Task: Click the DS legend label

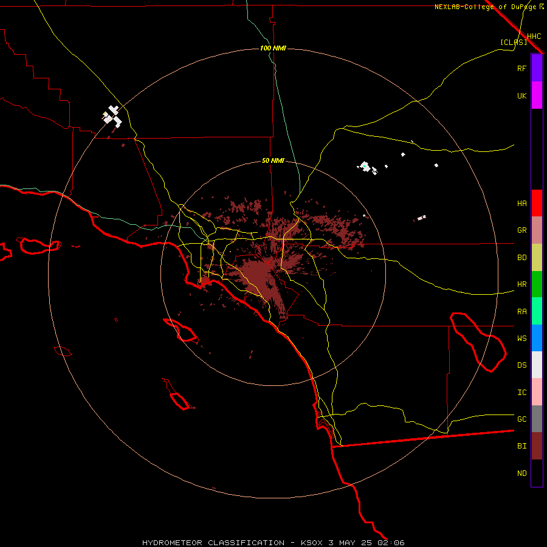Action: (521, 365)
